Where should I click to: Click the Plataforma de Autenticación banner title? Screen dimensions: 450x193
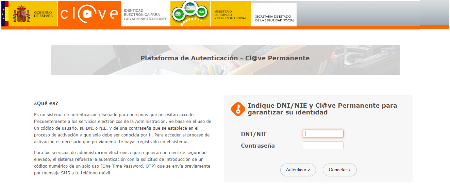pyautogui.click(x=225, y=58)
